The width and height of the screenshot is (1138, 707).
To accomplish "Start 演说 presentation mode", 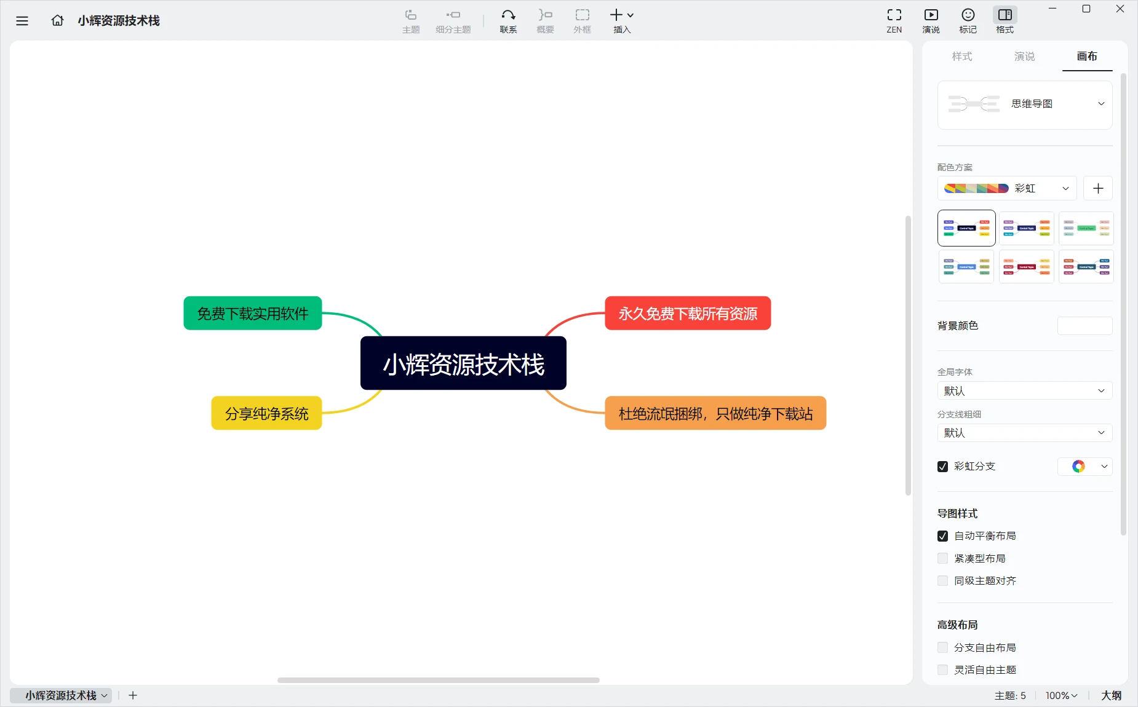I will (931, 20).
